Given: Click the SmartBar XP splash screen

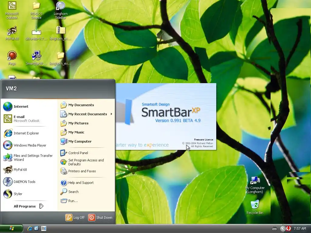Looking at the screenshot, I should (166, 116).
